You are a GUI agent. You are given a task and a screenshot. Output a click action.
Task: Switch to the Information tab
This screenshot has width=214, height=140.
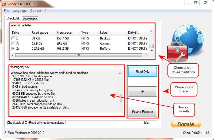coord(30,19)
